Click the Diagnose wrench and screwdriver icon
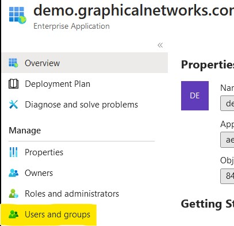 pos(13,105)
